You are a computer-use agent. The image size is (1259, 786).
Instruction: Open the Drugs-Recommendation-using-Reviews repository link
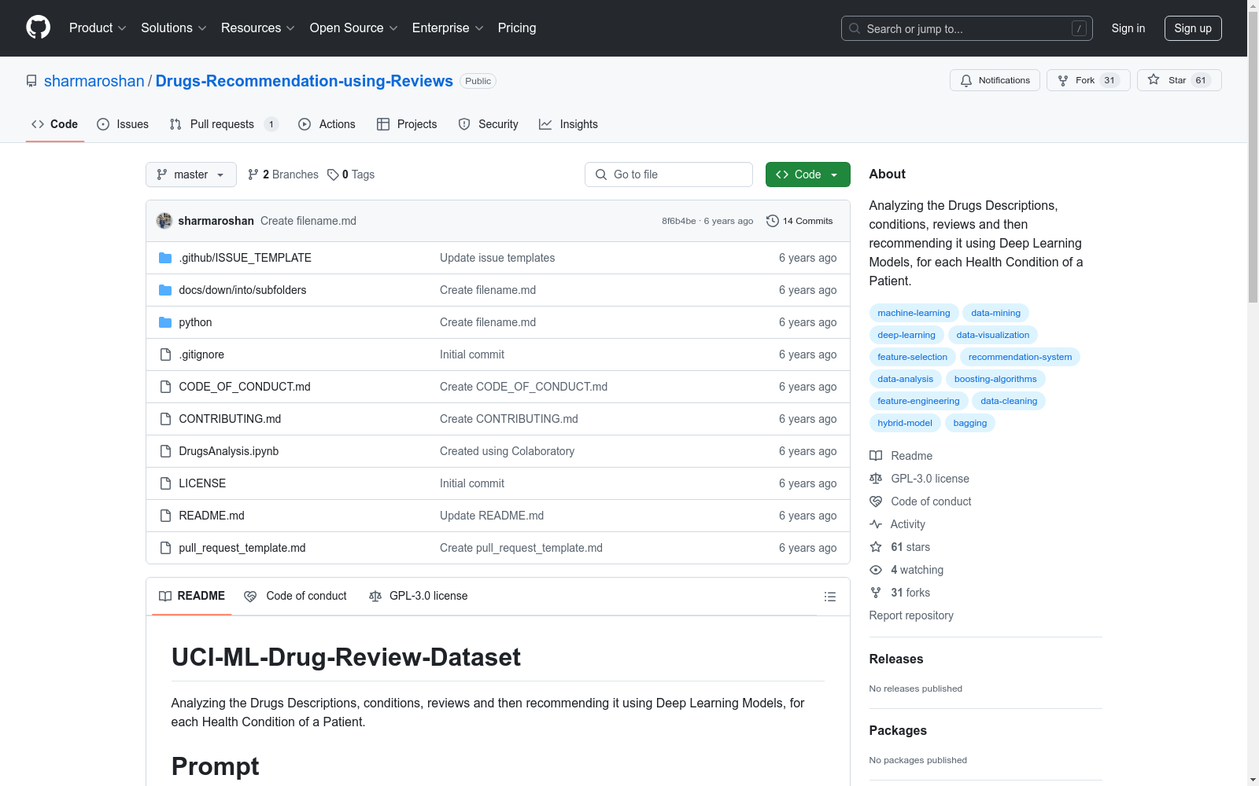coord(305,81)
